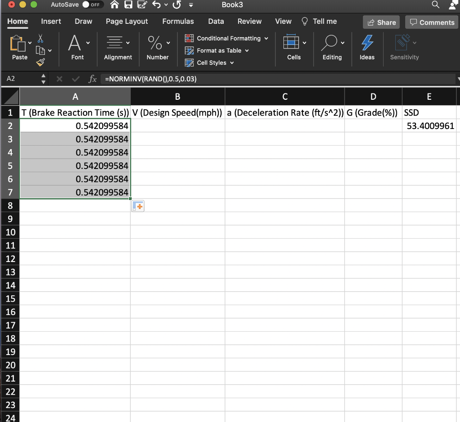Show the Comments pane
This screenshot has width=460, height=422.
[431, 22]
